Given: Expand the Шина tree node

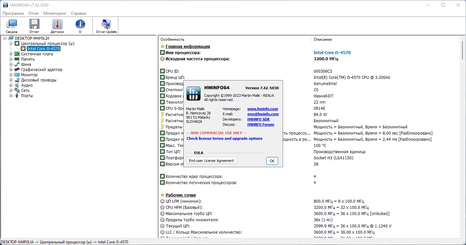Looking at the screenshot, I should pos(11,65).
